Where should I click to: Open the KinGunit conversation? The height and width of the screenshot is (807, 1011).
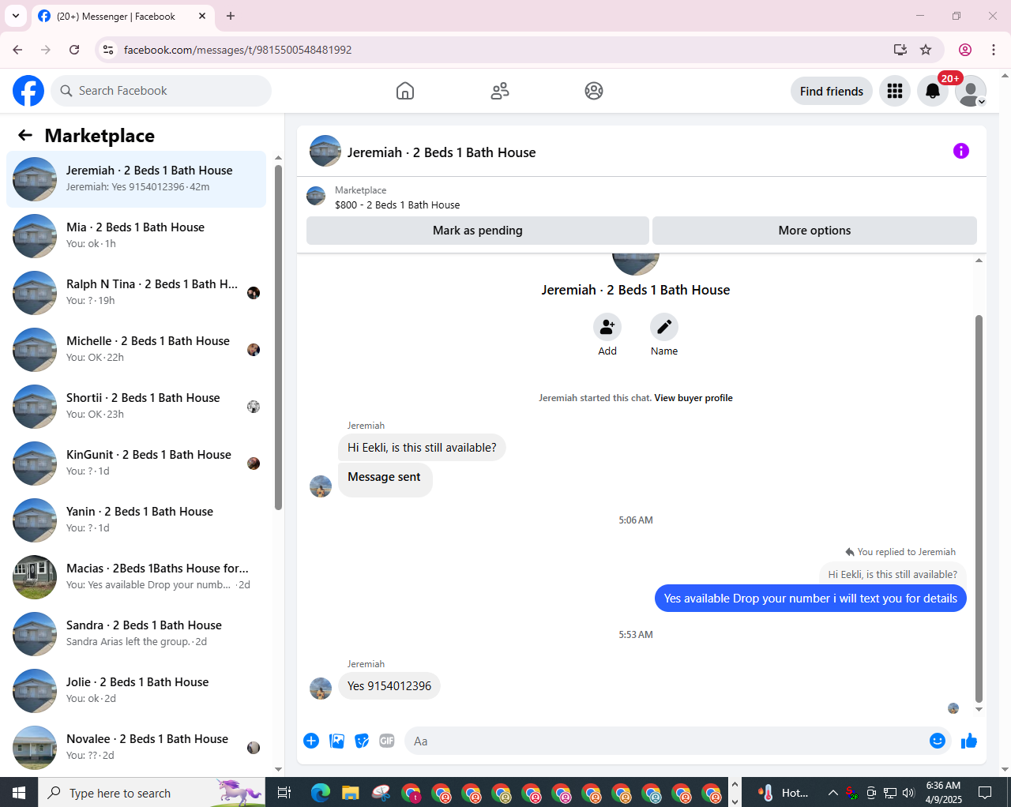tap(137, 464)
